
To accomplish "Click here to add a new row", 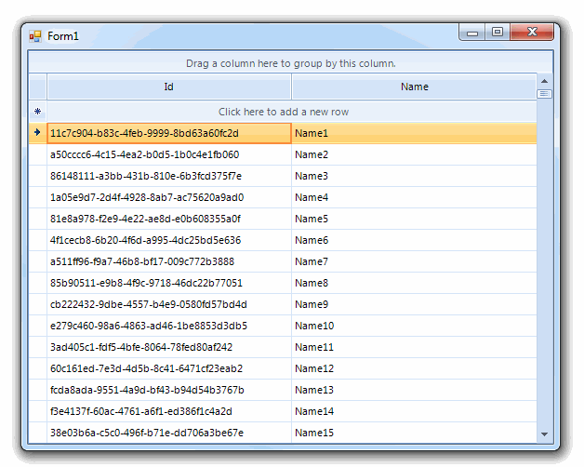I will click(284, 112).
